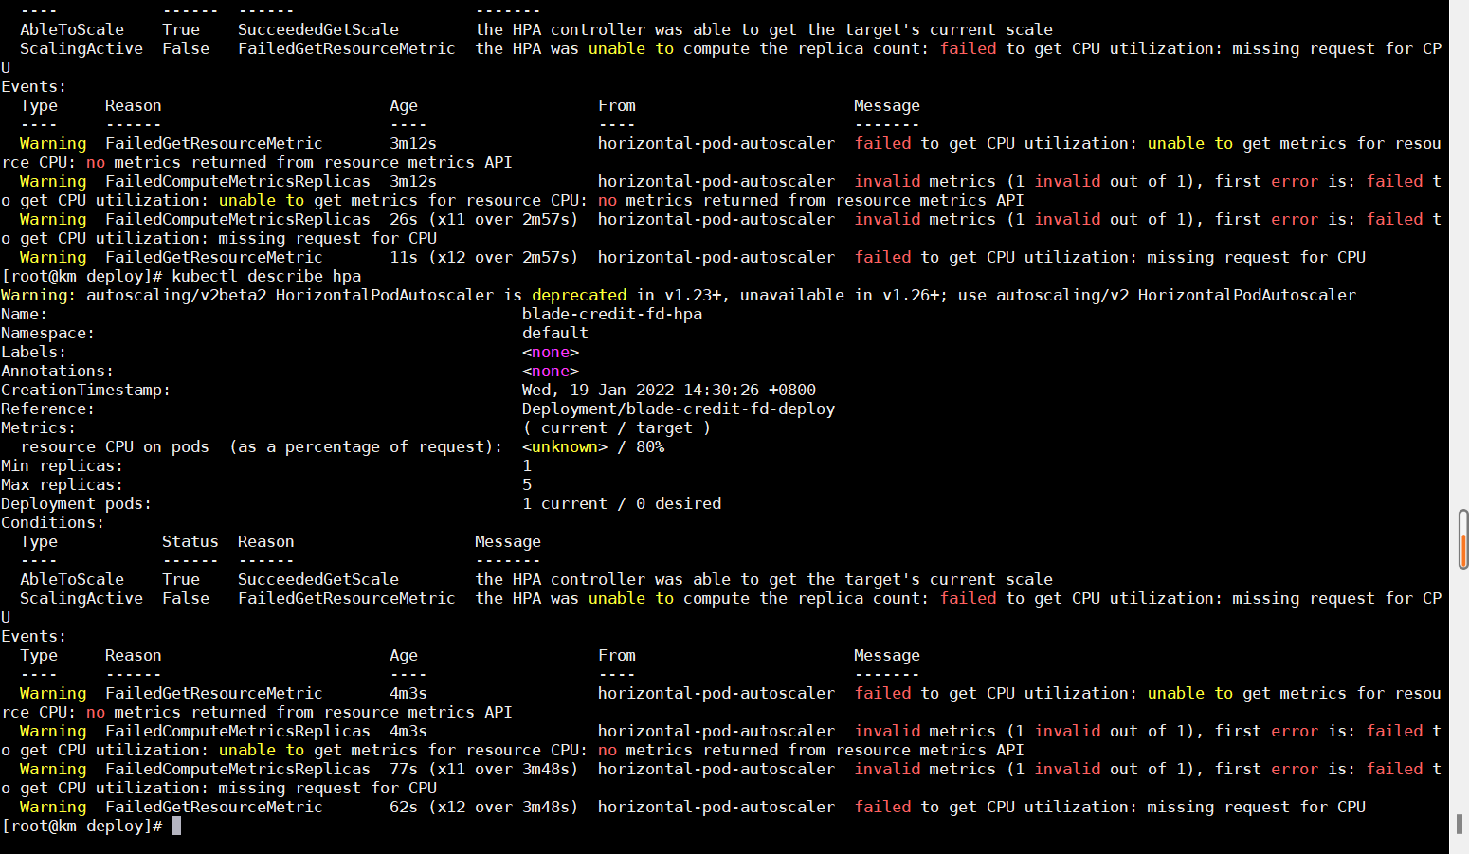Click event age "77s (x11 over 3m48s)"
1469x854 pixels.
(x=484, y=769)
